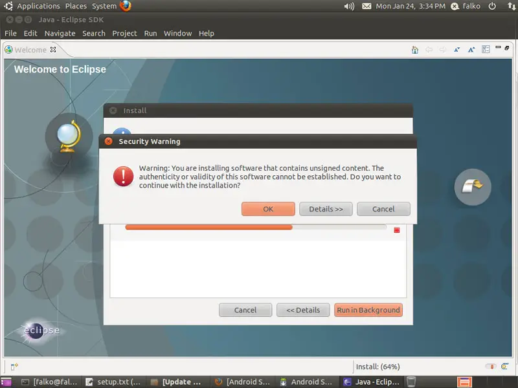Screen dimensions: 518x388
Task: Click the Ubuntu logo in top panel
Action: (x=8, y=6)
